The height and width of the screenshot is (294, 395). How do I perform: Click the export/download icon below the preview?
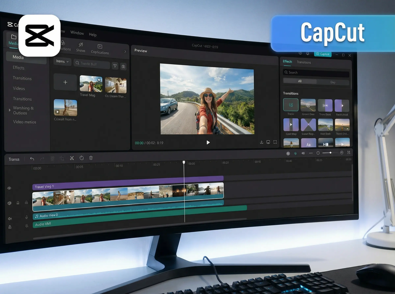261,142
